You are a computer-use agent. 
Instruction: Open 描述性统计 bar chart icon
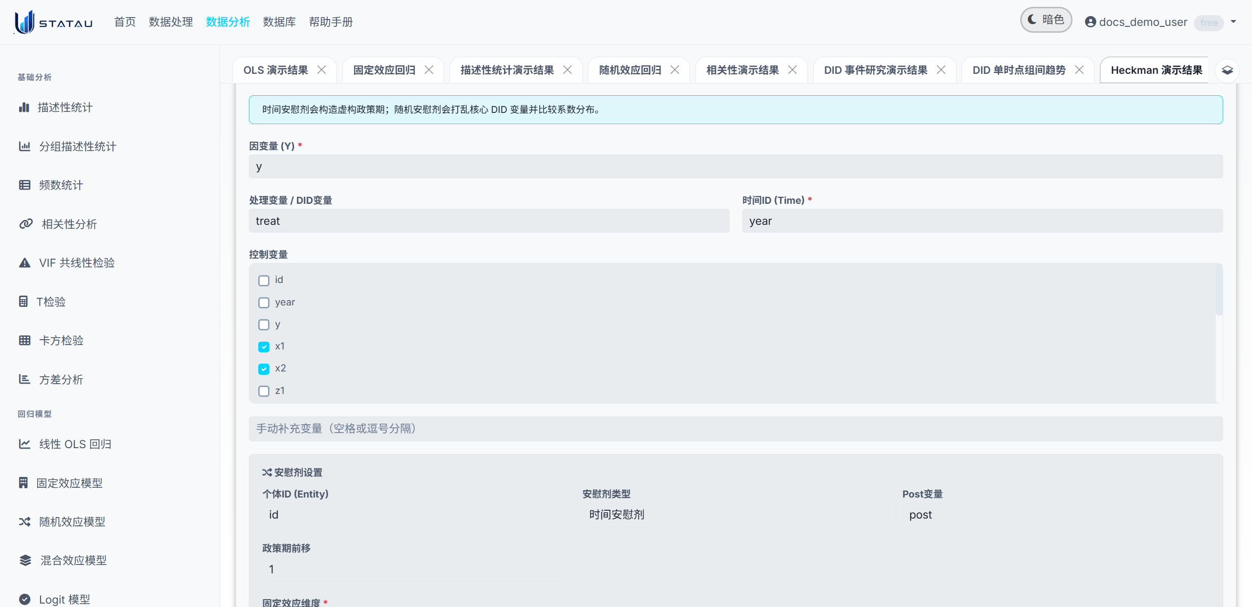[x=24, y=107]
